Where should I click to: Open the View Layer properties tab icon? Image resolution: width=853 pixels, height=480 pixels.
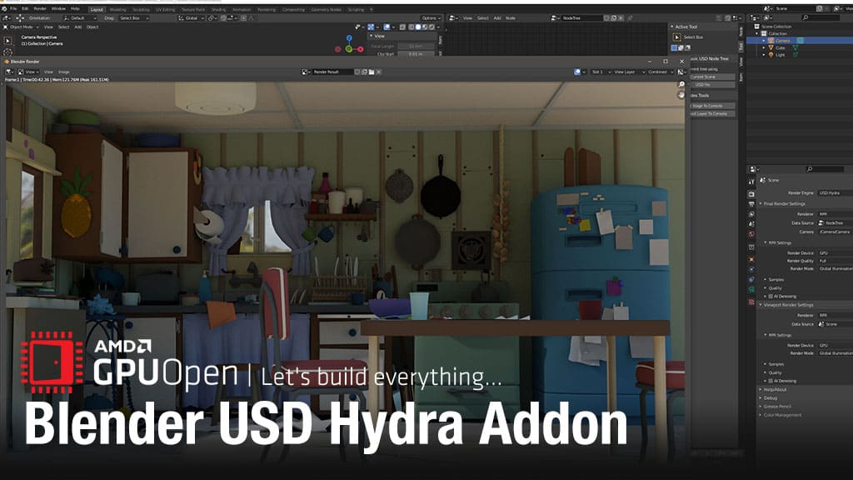[x=751, y=214]
